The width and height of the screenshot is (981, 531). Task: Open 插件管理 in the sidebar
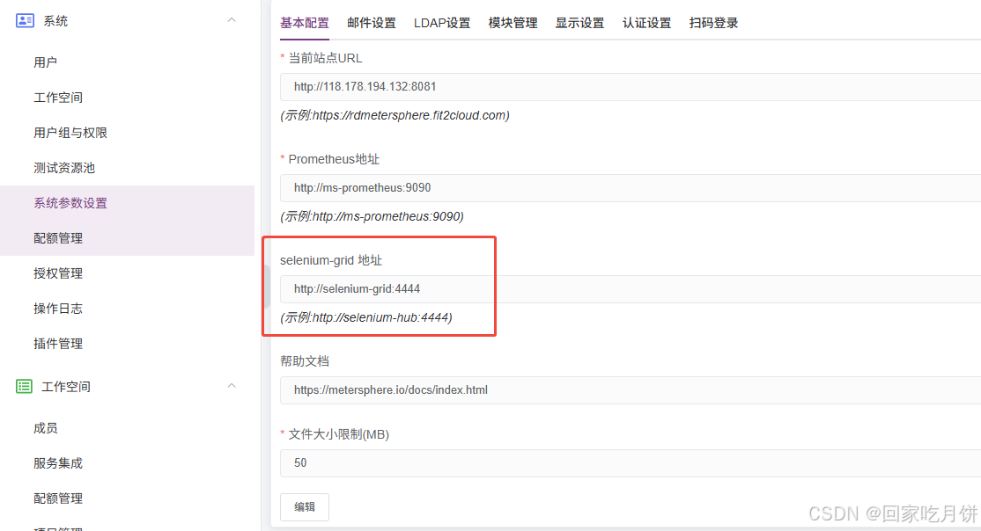point(58,343)
